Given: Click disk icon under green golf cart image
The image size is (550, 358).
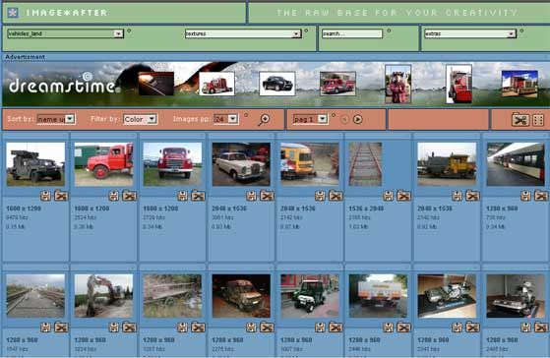Looking at the screenshot, I should pos(320,328).
